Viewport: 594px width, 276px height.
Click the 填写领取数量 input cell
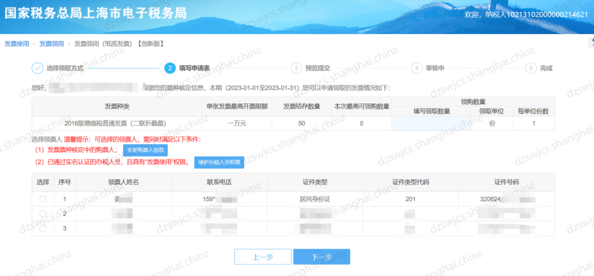pos(432,123)
